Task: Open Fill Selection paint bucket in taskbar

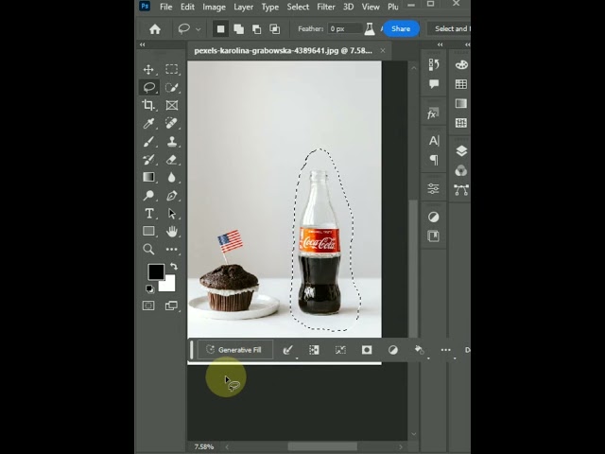Action: (x=420, y=350)
